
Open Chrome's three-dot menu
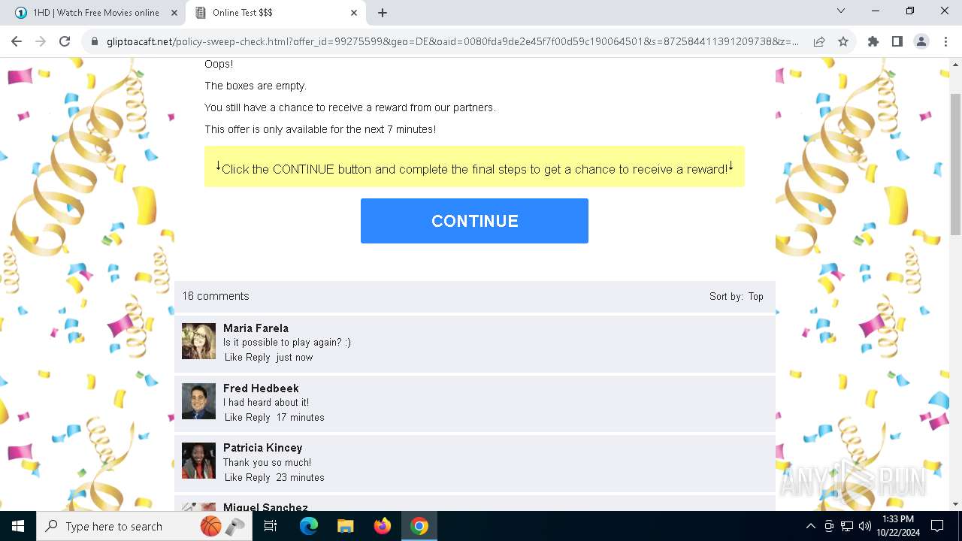pyautogui.click(x=945, y=41)
